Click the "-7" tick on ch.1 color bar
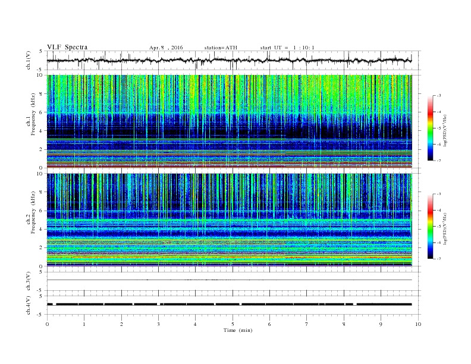The width and height of the screenshot is (471, 364). click(438, 161)
